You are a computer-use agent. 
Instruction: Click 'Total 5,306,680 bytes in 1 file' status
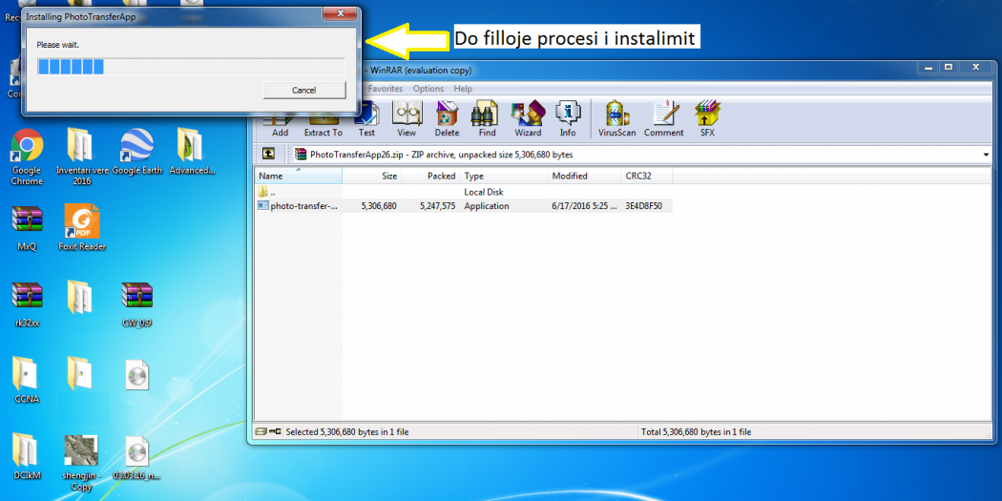[x=696, y=432]
